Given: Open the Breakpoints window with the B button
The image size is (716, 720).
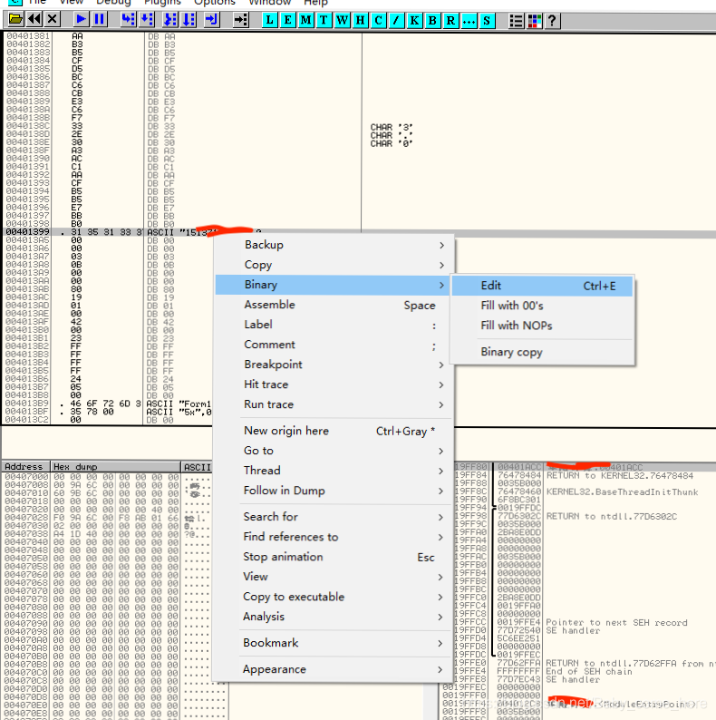Looking at the screenshot, I should click(x=432, y=20).
